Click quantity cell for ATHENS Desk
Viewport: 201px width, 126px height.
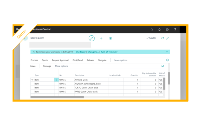132,80
